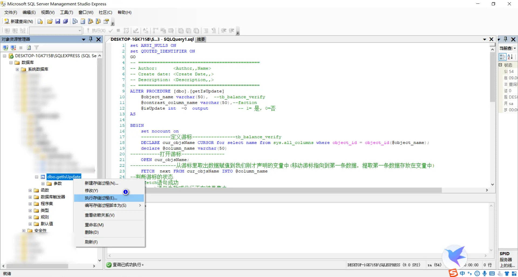The width and height of the screenshot is (518, 277).
Task: Click the Object Explorer toolbar icon
Action: [91, 21]
